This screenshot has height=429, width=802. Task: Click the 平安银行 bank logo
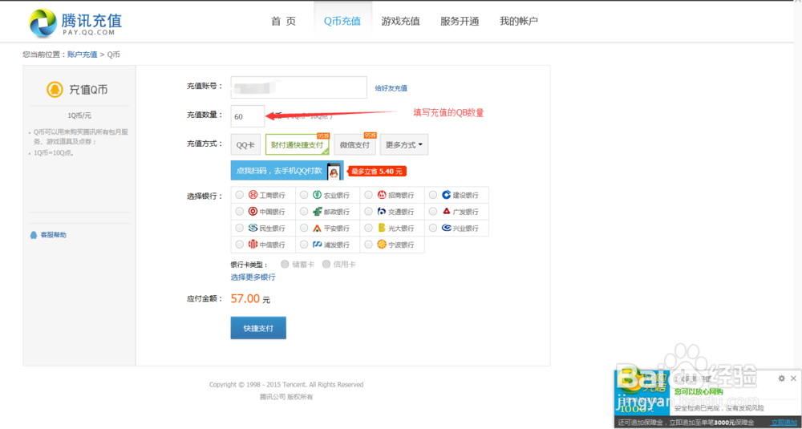point(318,228)
